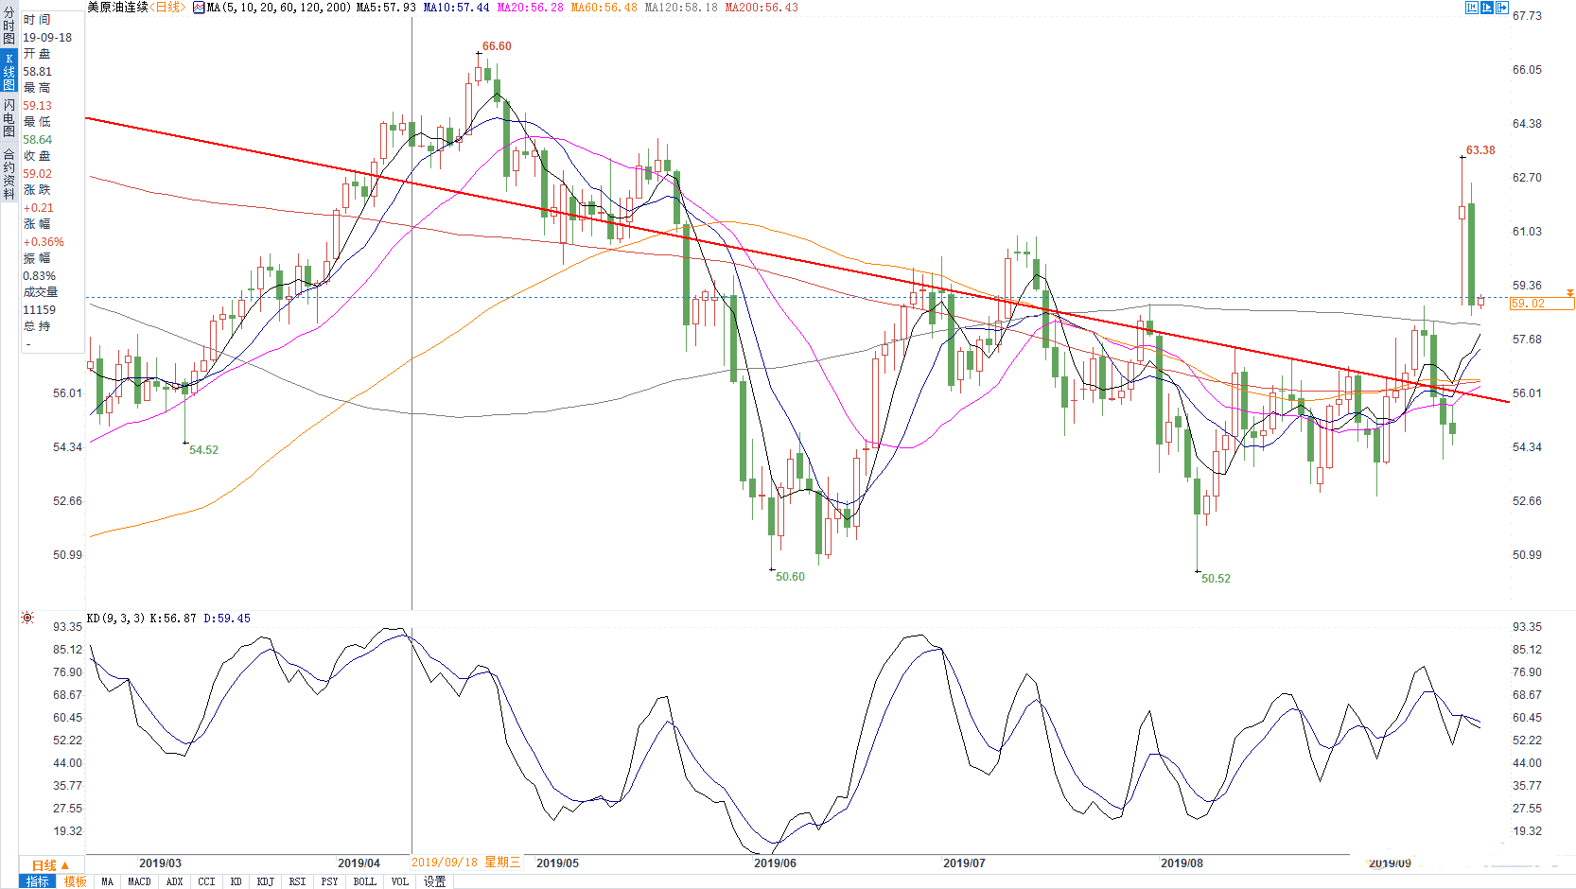Click the MA indicator chart icon
The height and width of the screenshot is (889, 1576).
coord(199,8)
